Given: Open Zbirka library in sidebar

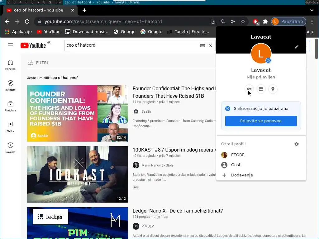Looking at the screenshot, I should pos(10,127).
